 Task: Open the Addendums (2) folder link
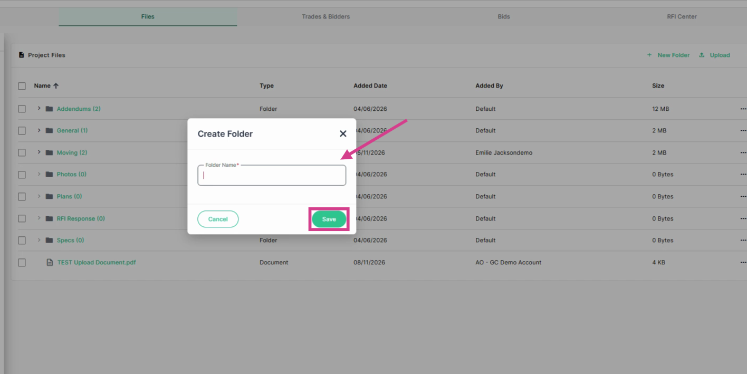coord(79,109)
